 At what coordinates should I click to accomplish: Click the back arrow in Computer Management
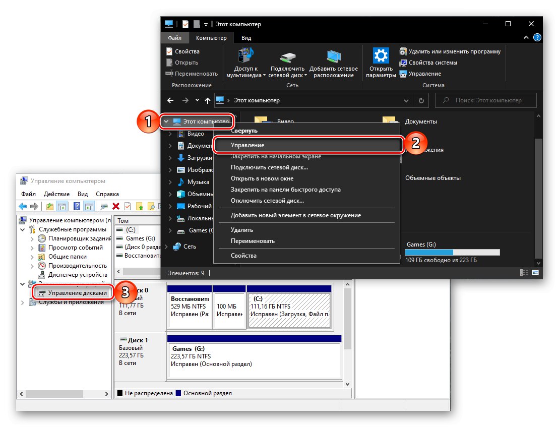pos(23,206)
